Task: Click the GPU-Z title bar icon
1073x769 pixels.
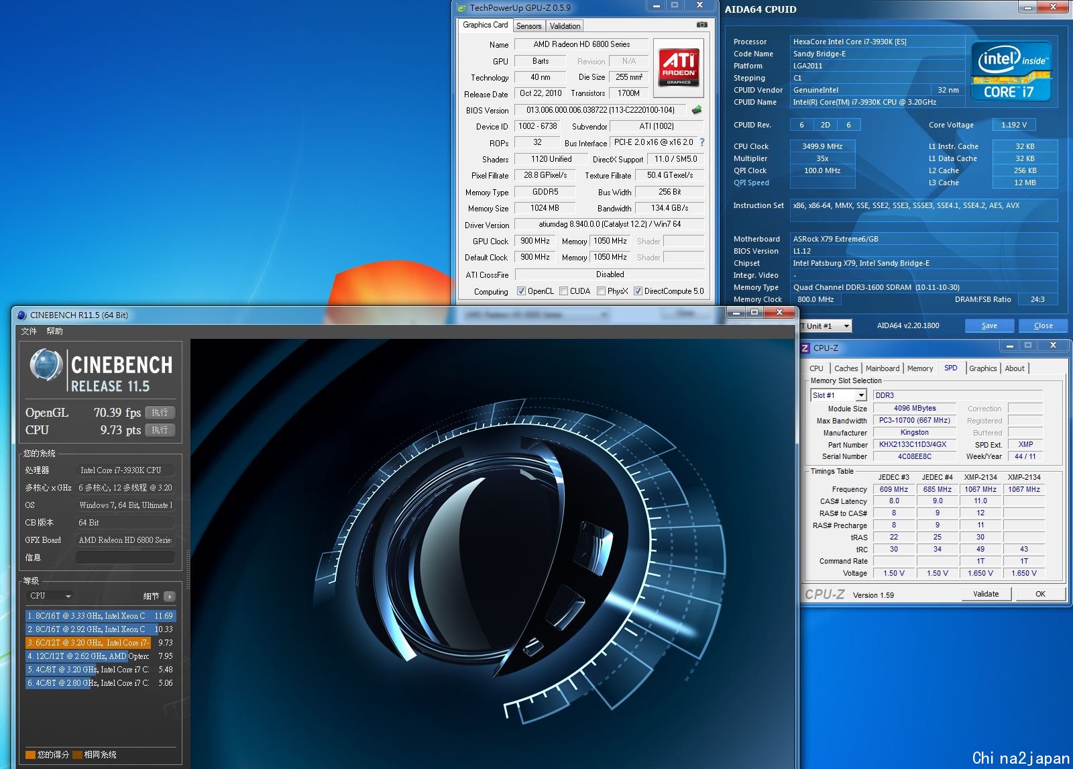Action: pyautogui.click(x=461, y=8)
